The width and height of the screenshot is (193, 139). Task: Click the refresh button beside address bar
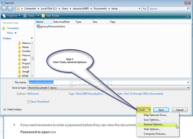tap(144, 8)
